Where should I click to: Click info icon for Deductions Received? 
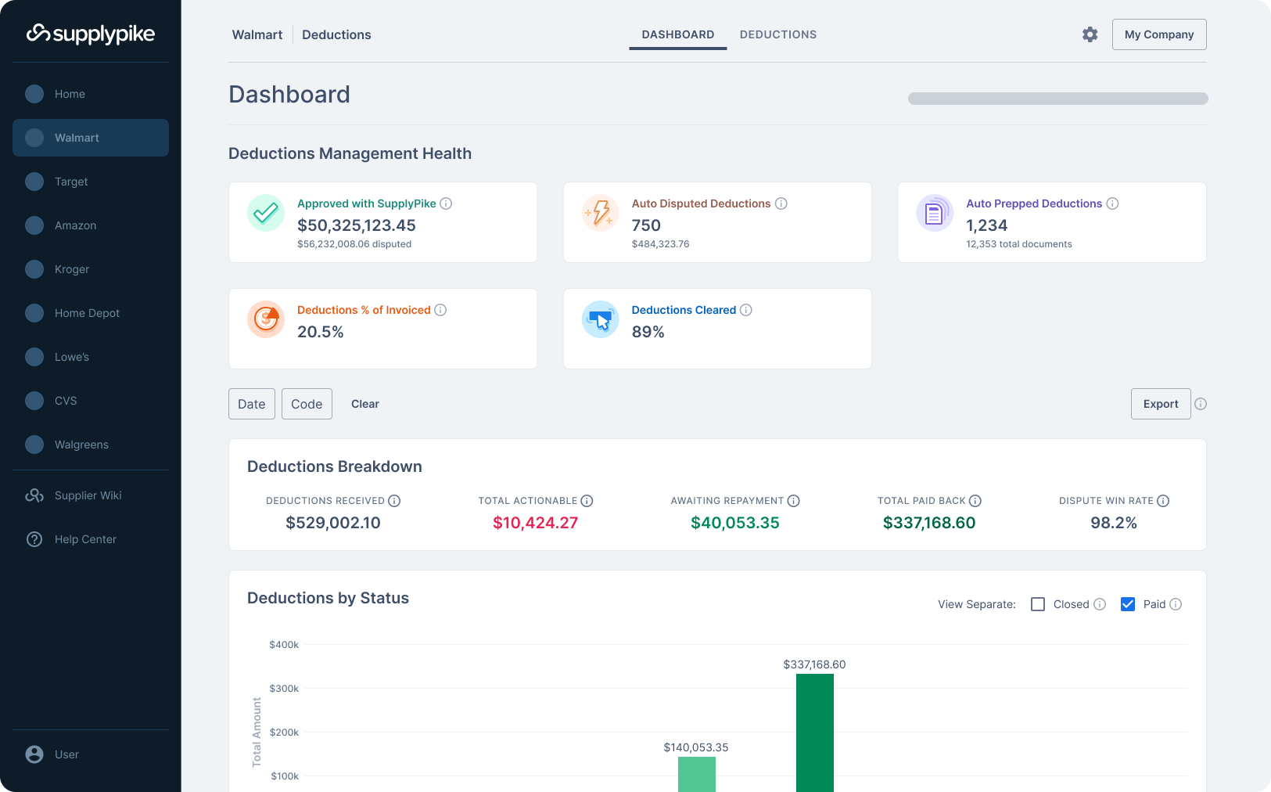394,501
